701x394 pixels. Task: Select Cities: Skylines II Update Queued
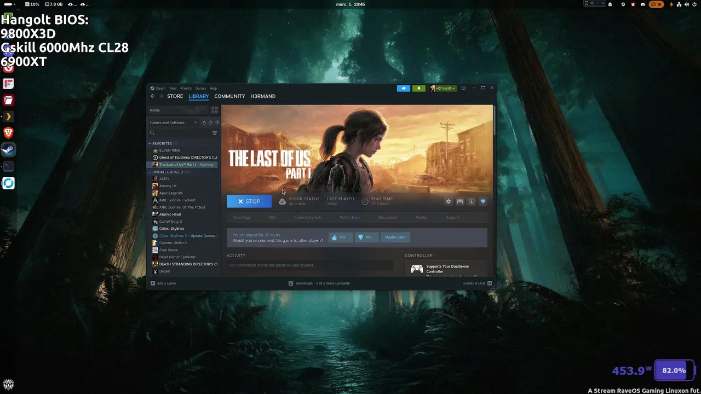click(x=183, y=236)
